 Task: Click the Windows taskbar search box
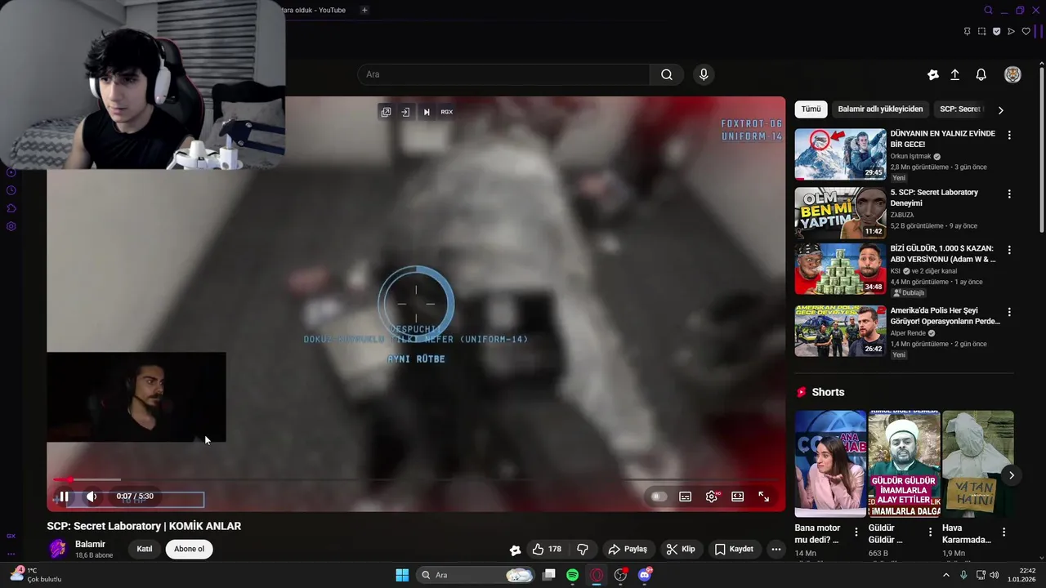tap(476, 575)
